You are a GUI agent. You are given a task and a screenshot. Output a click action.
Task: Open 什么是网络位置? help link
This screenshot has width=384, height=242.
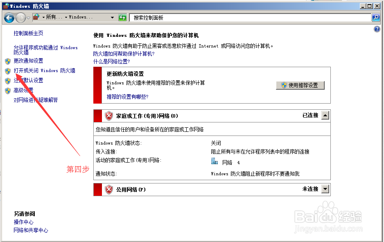[x=111, y=61]
